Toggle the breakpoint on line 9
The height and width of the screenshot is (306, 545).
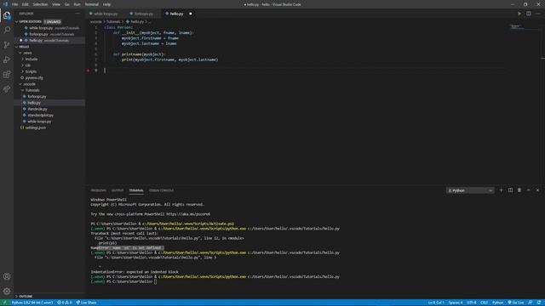coord(89,71)
